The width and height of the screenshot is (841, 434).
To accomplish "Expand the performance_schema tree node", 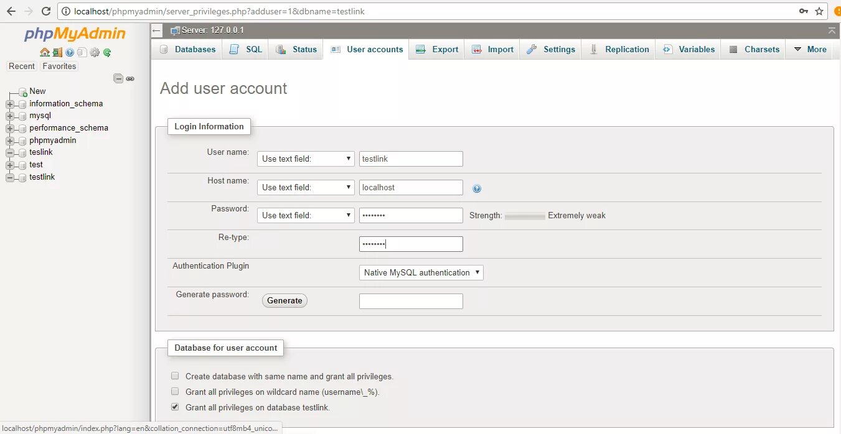I will click(x=10, y=128).
